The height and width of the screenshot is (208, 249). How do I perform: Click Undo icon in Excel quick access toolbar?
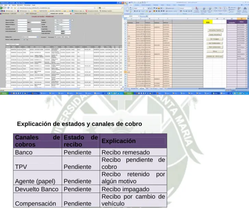132,2
